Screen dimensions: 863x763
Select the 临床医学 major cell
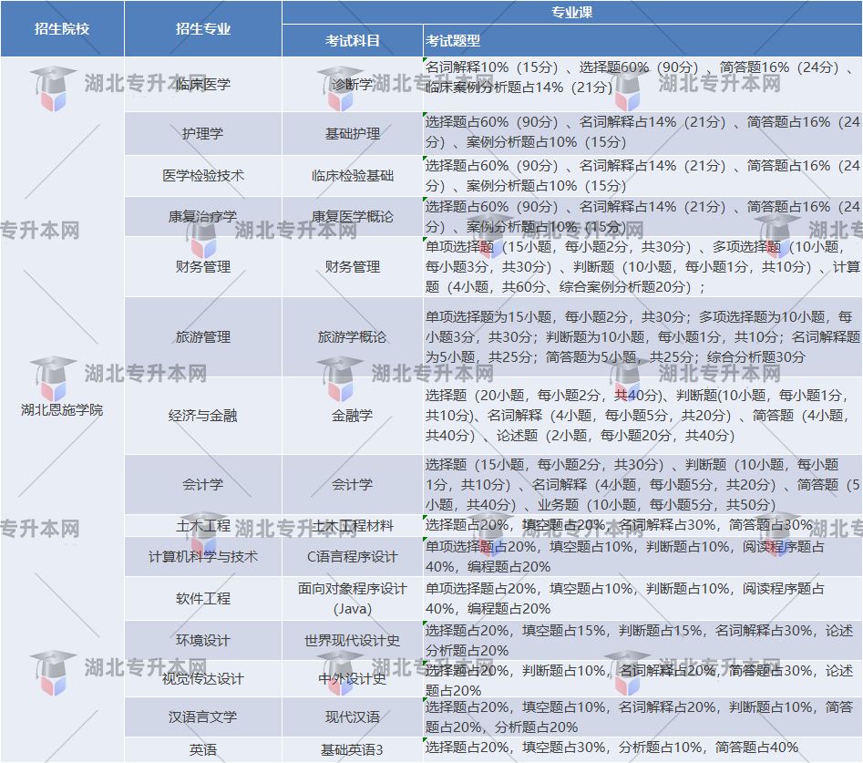pos(203,84)
